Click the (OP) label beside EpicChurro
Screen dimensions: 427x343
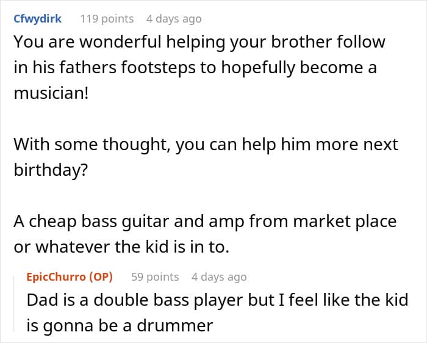(101, 277)
